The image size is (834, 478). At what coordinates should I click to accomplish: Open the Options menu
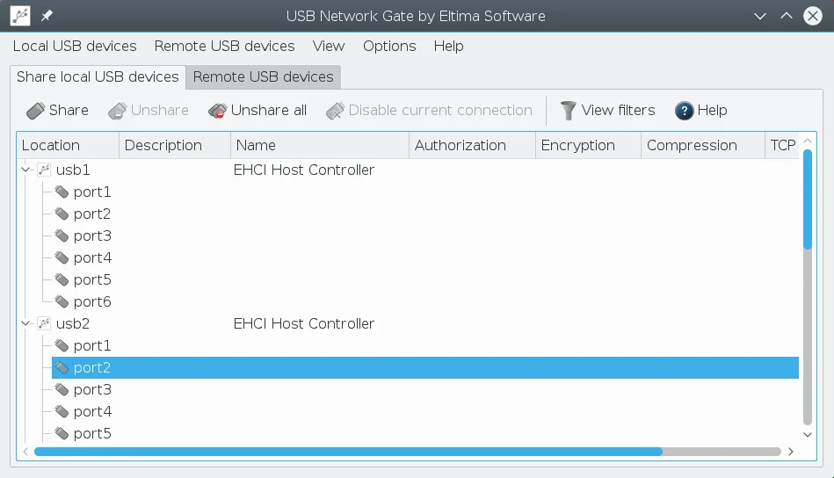(x=389, y=46)
